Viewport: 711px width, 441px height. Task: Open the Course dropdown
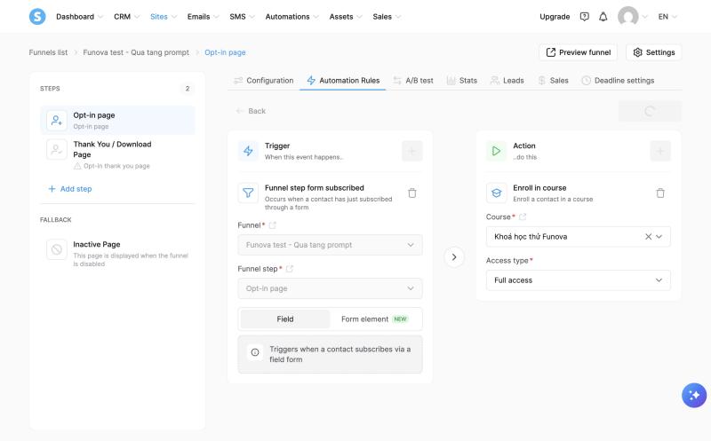tap(579, 236)
